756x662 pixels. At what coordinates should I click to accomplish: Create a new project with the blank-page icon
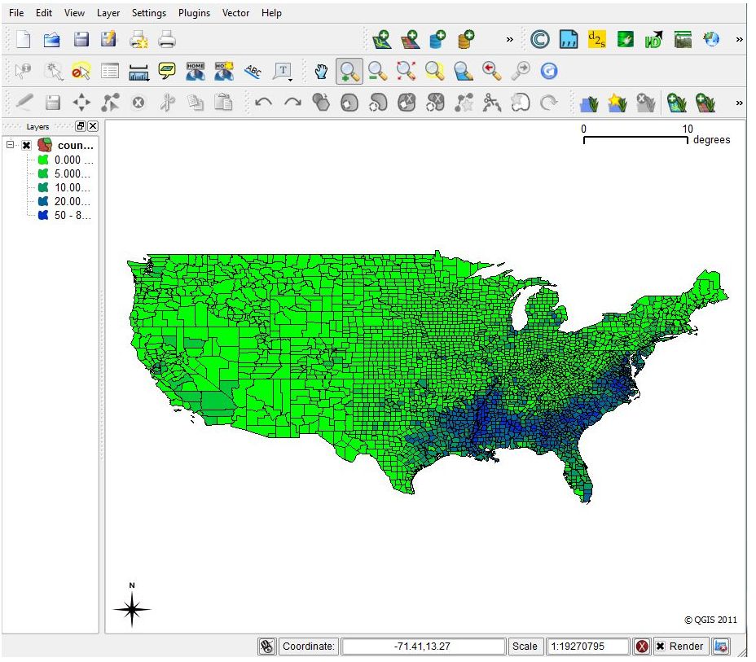(x=23, y=40)
